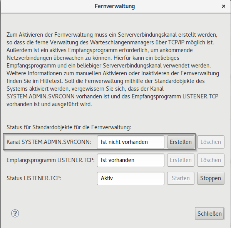This screenshot has height=228, width=231.
Task: Click the 'Status für Standardobjekte' heading
Action: (x=69, y=127)
